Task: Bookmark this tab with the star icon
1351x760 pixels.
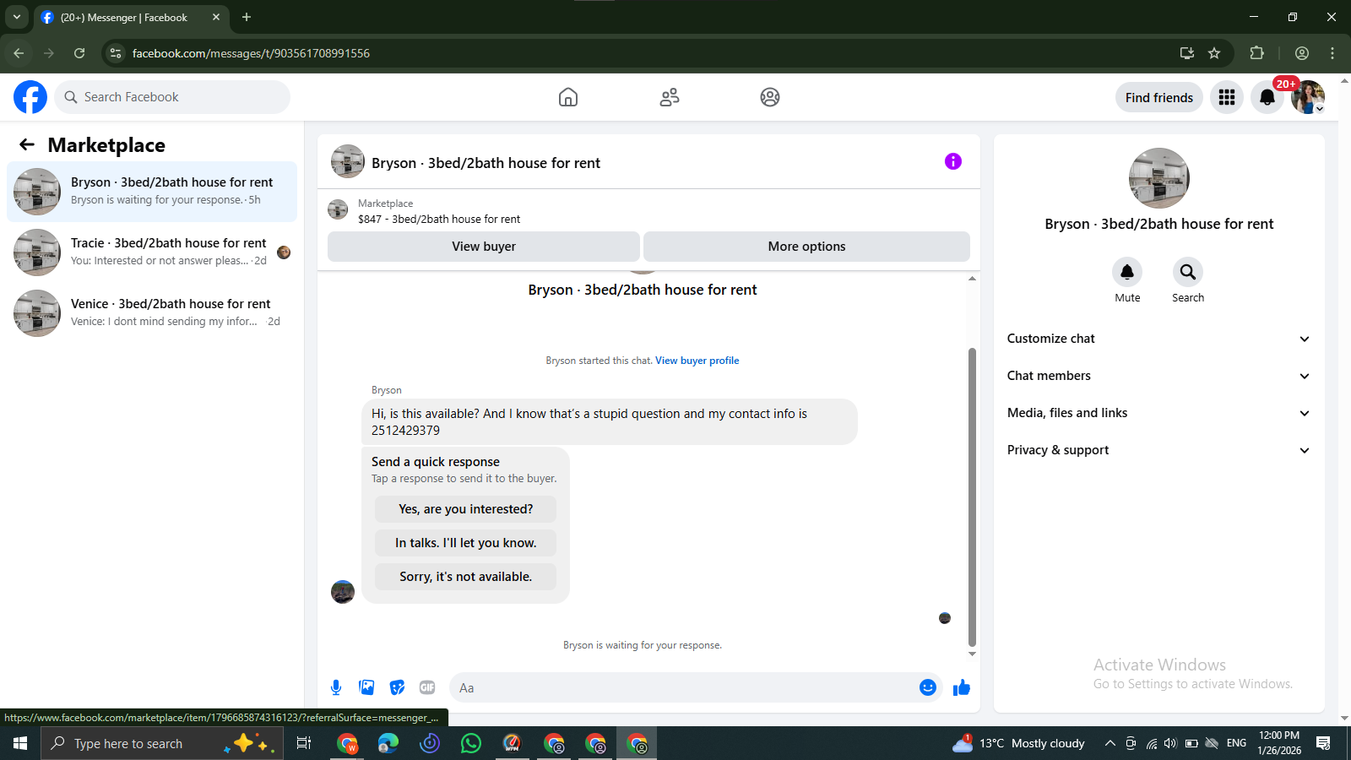Action: point(1214,53)
